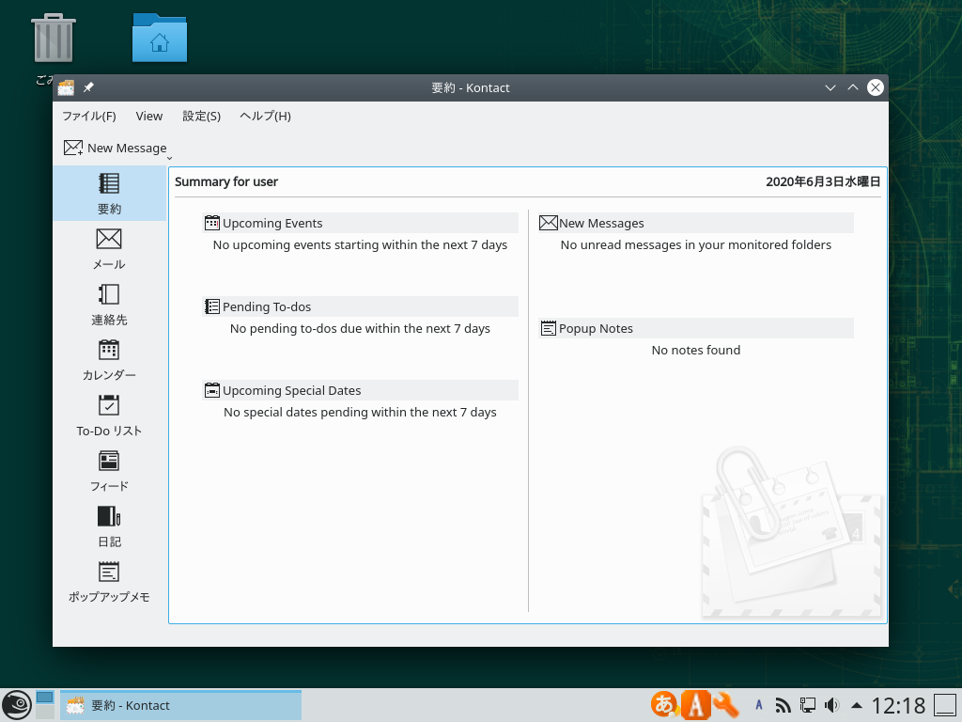
Task: Click the date 2020年6月3日水曜日
Action: point(823,181)
